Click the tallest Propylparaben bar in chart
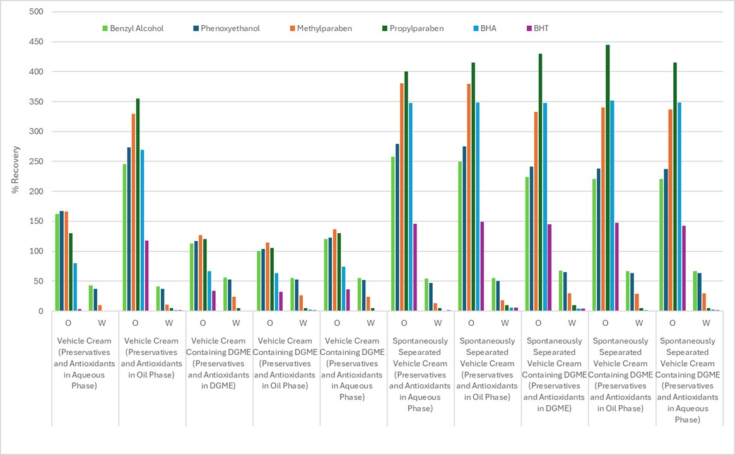Image resolution: width=735 pixels, height=455 pixels. pos(608,178)
